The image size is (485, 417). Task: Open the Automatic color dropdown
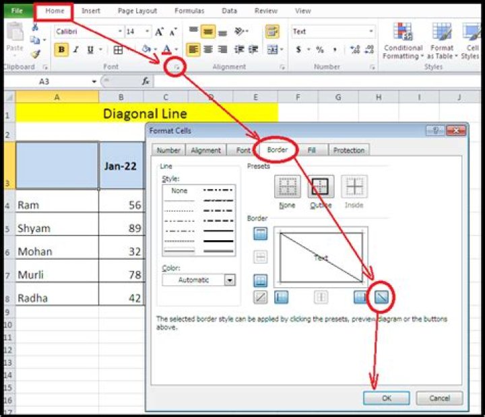click(230, 280)
